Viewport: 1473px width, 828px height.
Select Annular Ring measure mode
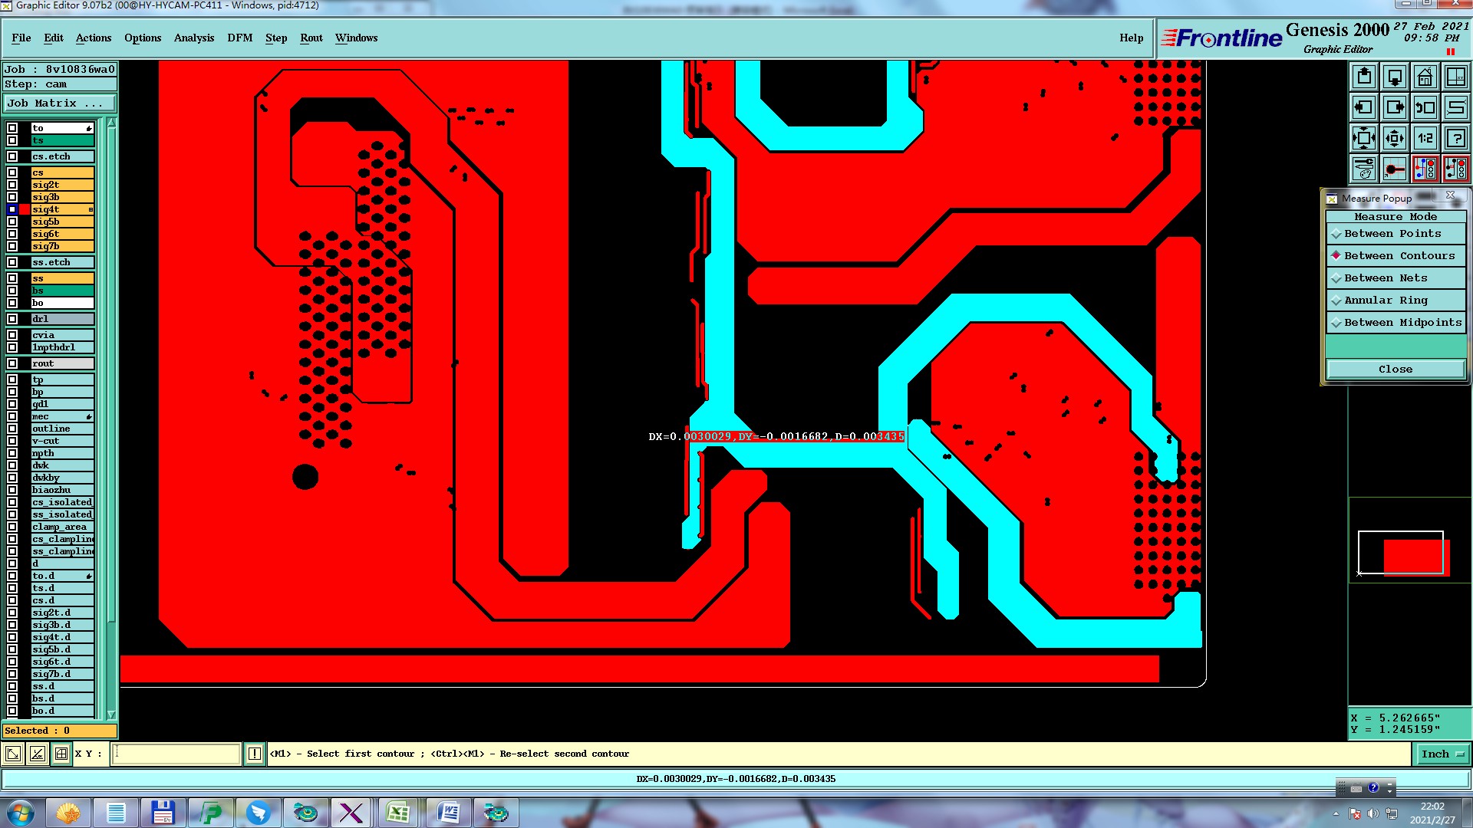tap(1386, 301)
